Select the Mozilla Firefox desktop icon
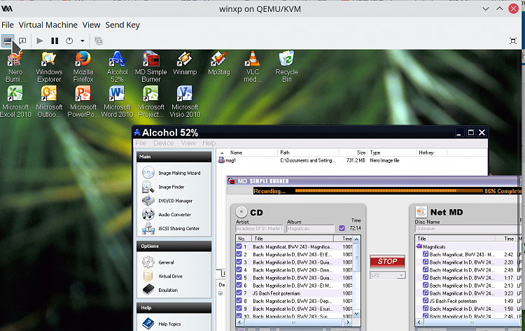525x331 pixels. click(83, 66)
